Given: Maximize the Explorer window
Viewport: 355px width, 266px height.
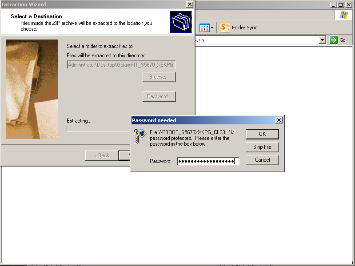Looking at the screenshot, I should [x=340, y=4].
